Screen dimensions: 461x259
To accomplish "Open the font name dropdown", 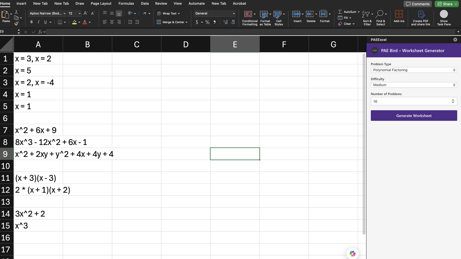I will (x=64, y=13).
